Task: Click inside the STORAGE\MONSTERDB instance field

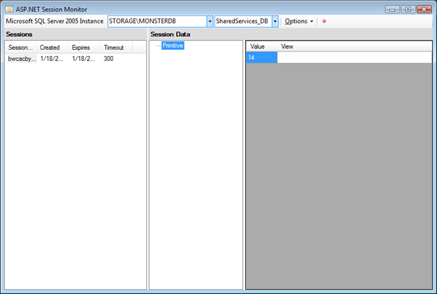Action: [x=157, y=21]
